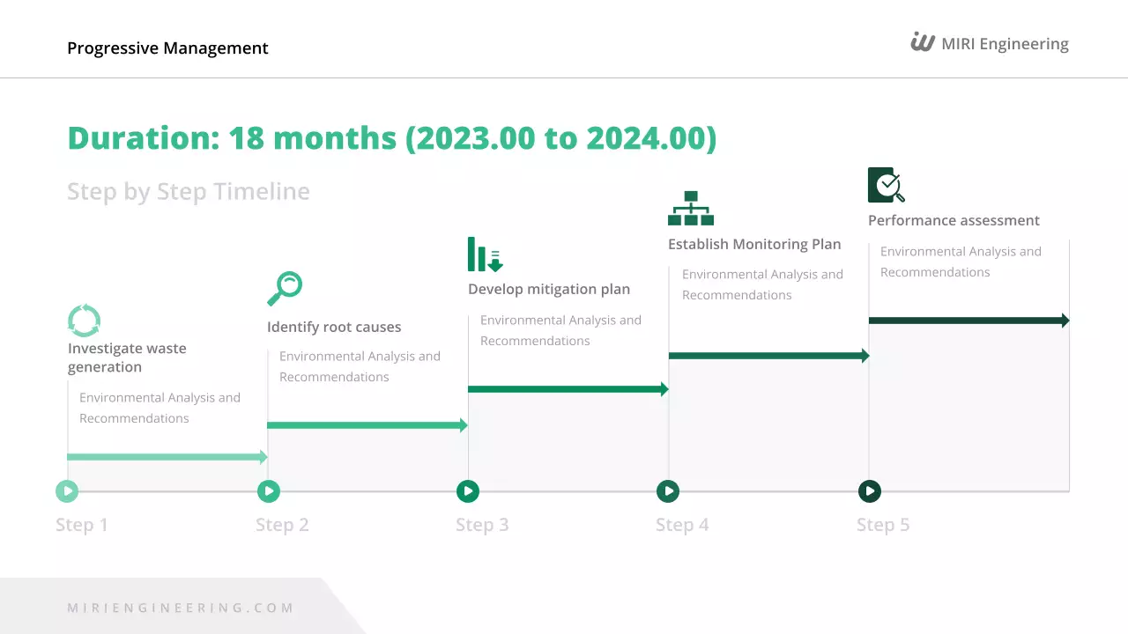Viewport: 1128px width, 634px height.
Task: Click the Develop mitigation plan title
Action: coord(549,289)
